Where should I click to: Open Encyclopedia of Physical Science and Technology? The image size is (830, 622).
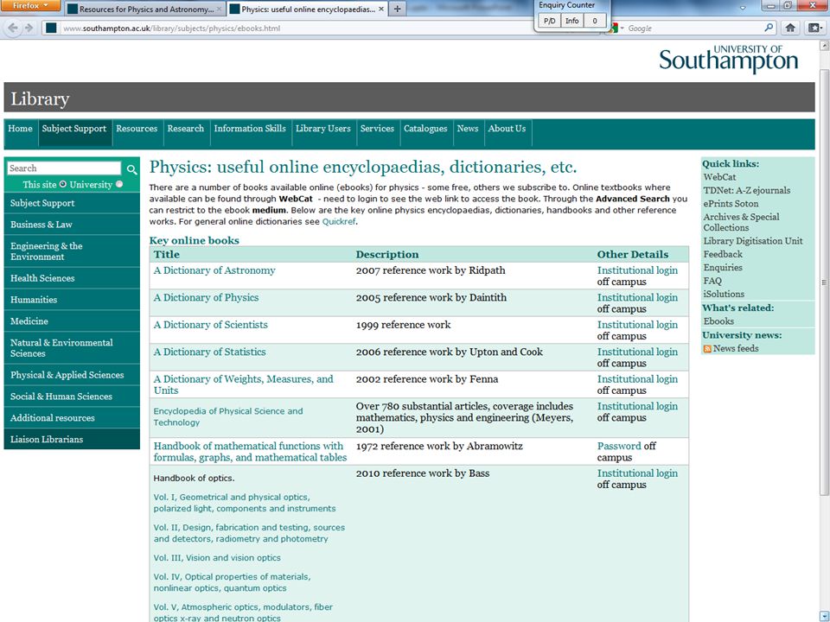228,416
